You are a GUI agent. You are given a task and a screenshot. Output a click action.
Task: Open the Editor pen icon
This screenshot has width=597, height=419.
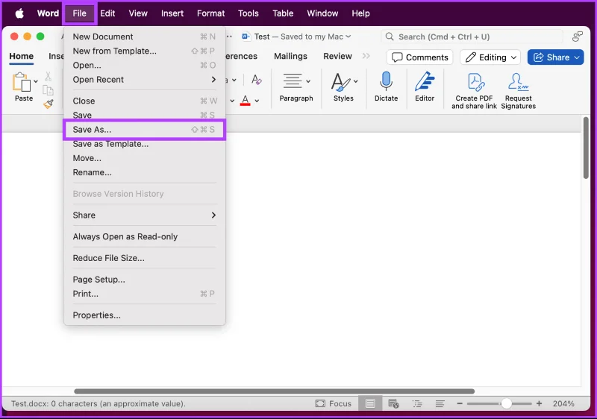425,81
